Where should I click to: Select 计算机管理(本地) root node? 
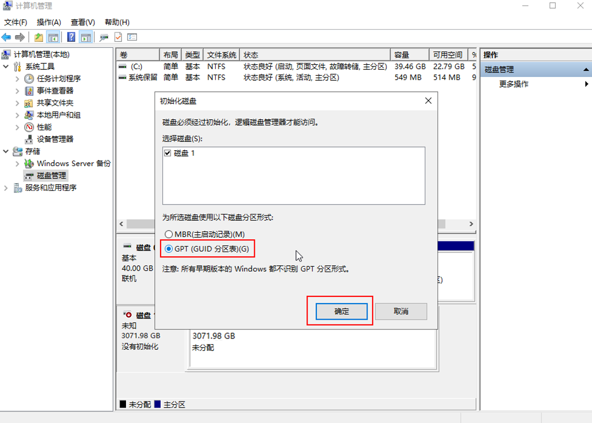[41, 54]
